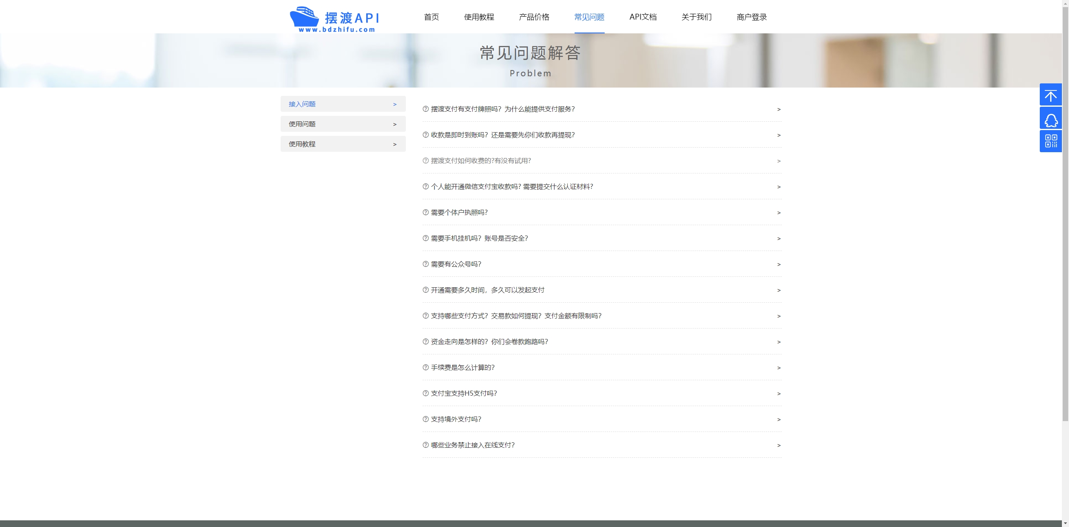This screenshot has height=527, width=1069.
Task: Expand arrow on 使用问题 sidebar item
Action: pyautogui.click(x=395, y=124)
